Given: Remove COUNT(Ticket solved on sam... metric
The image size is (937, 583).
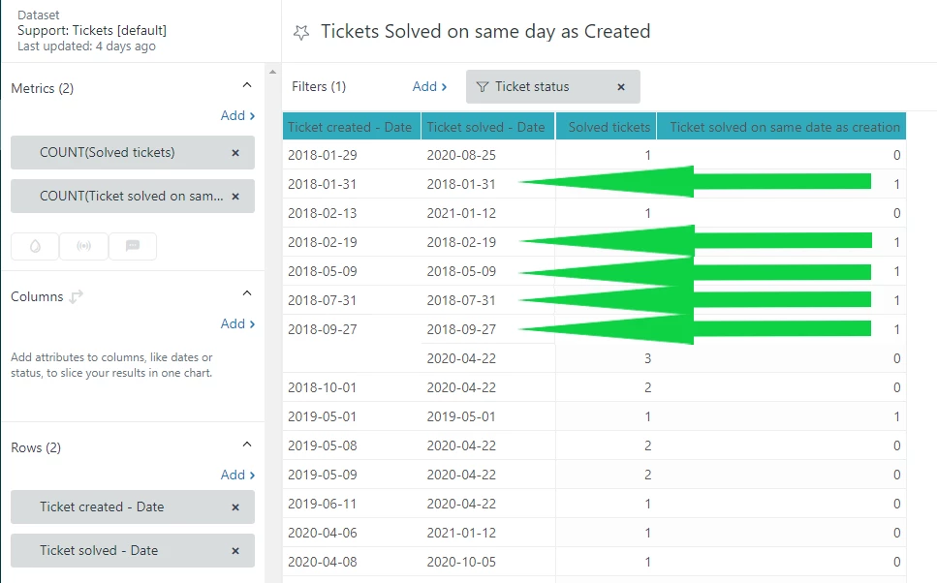Looking at the screenshot, I should 235,197.
